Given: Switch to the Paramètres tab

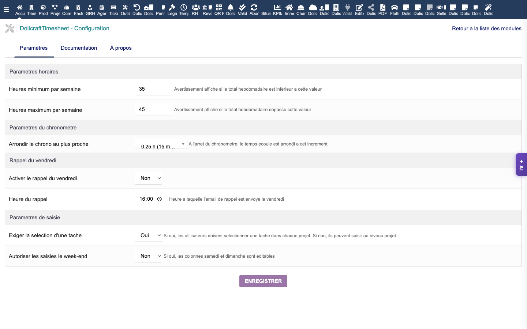Looking at the screenshot, I should [x=34, y=48].
